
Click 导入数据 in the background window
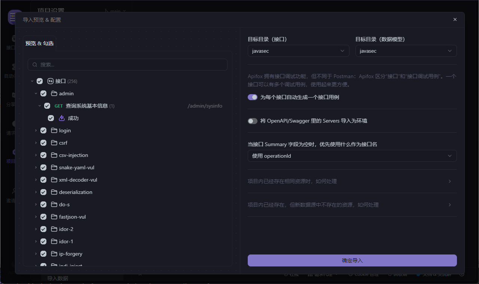tap(58, 278)
